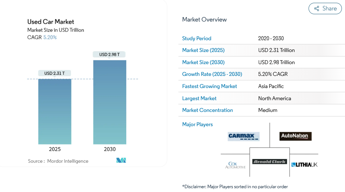Click the Major Players heading
Viewport: 345px width, 192px height.
(197, 124)
